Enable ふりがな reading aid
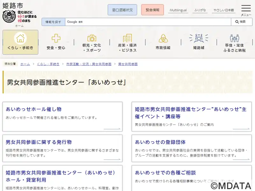The width and height of the screenshot is (255, 191). [x=200, y=10]
